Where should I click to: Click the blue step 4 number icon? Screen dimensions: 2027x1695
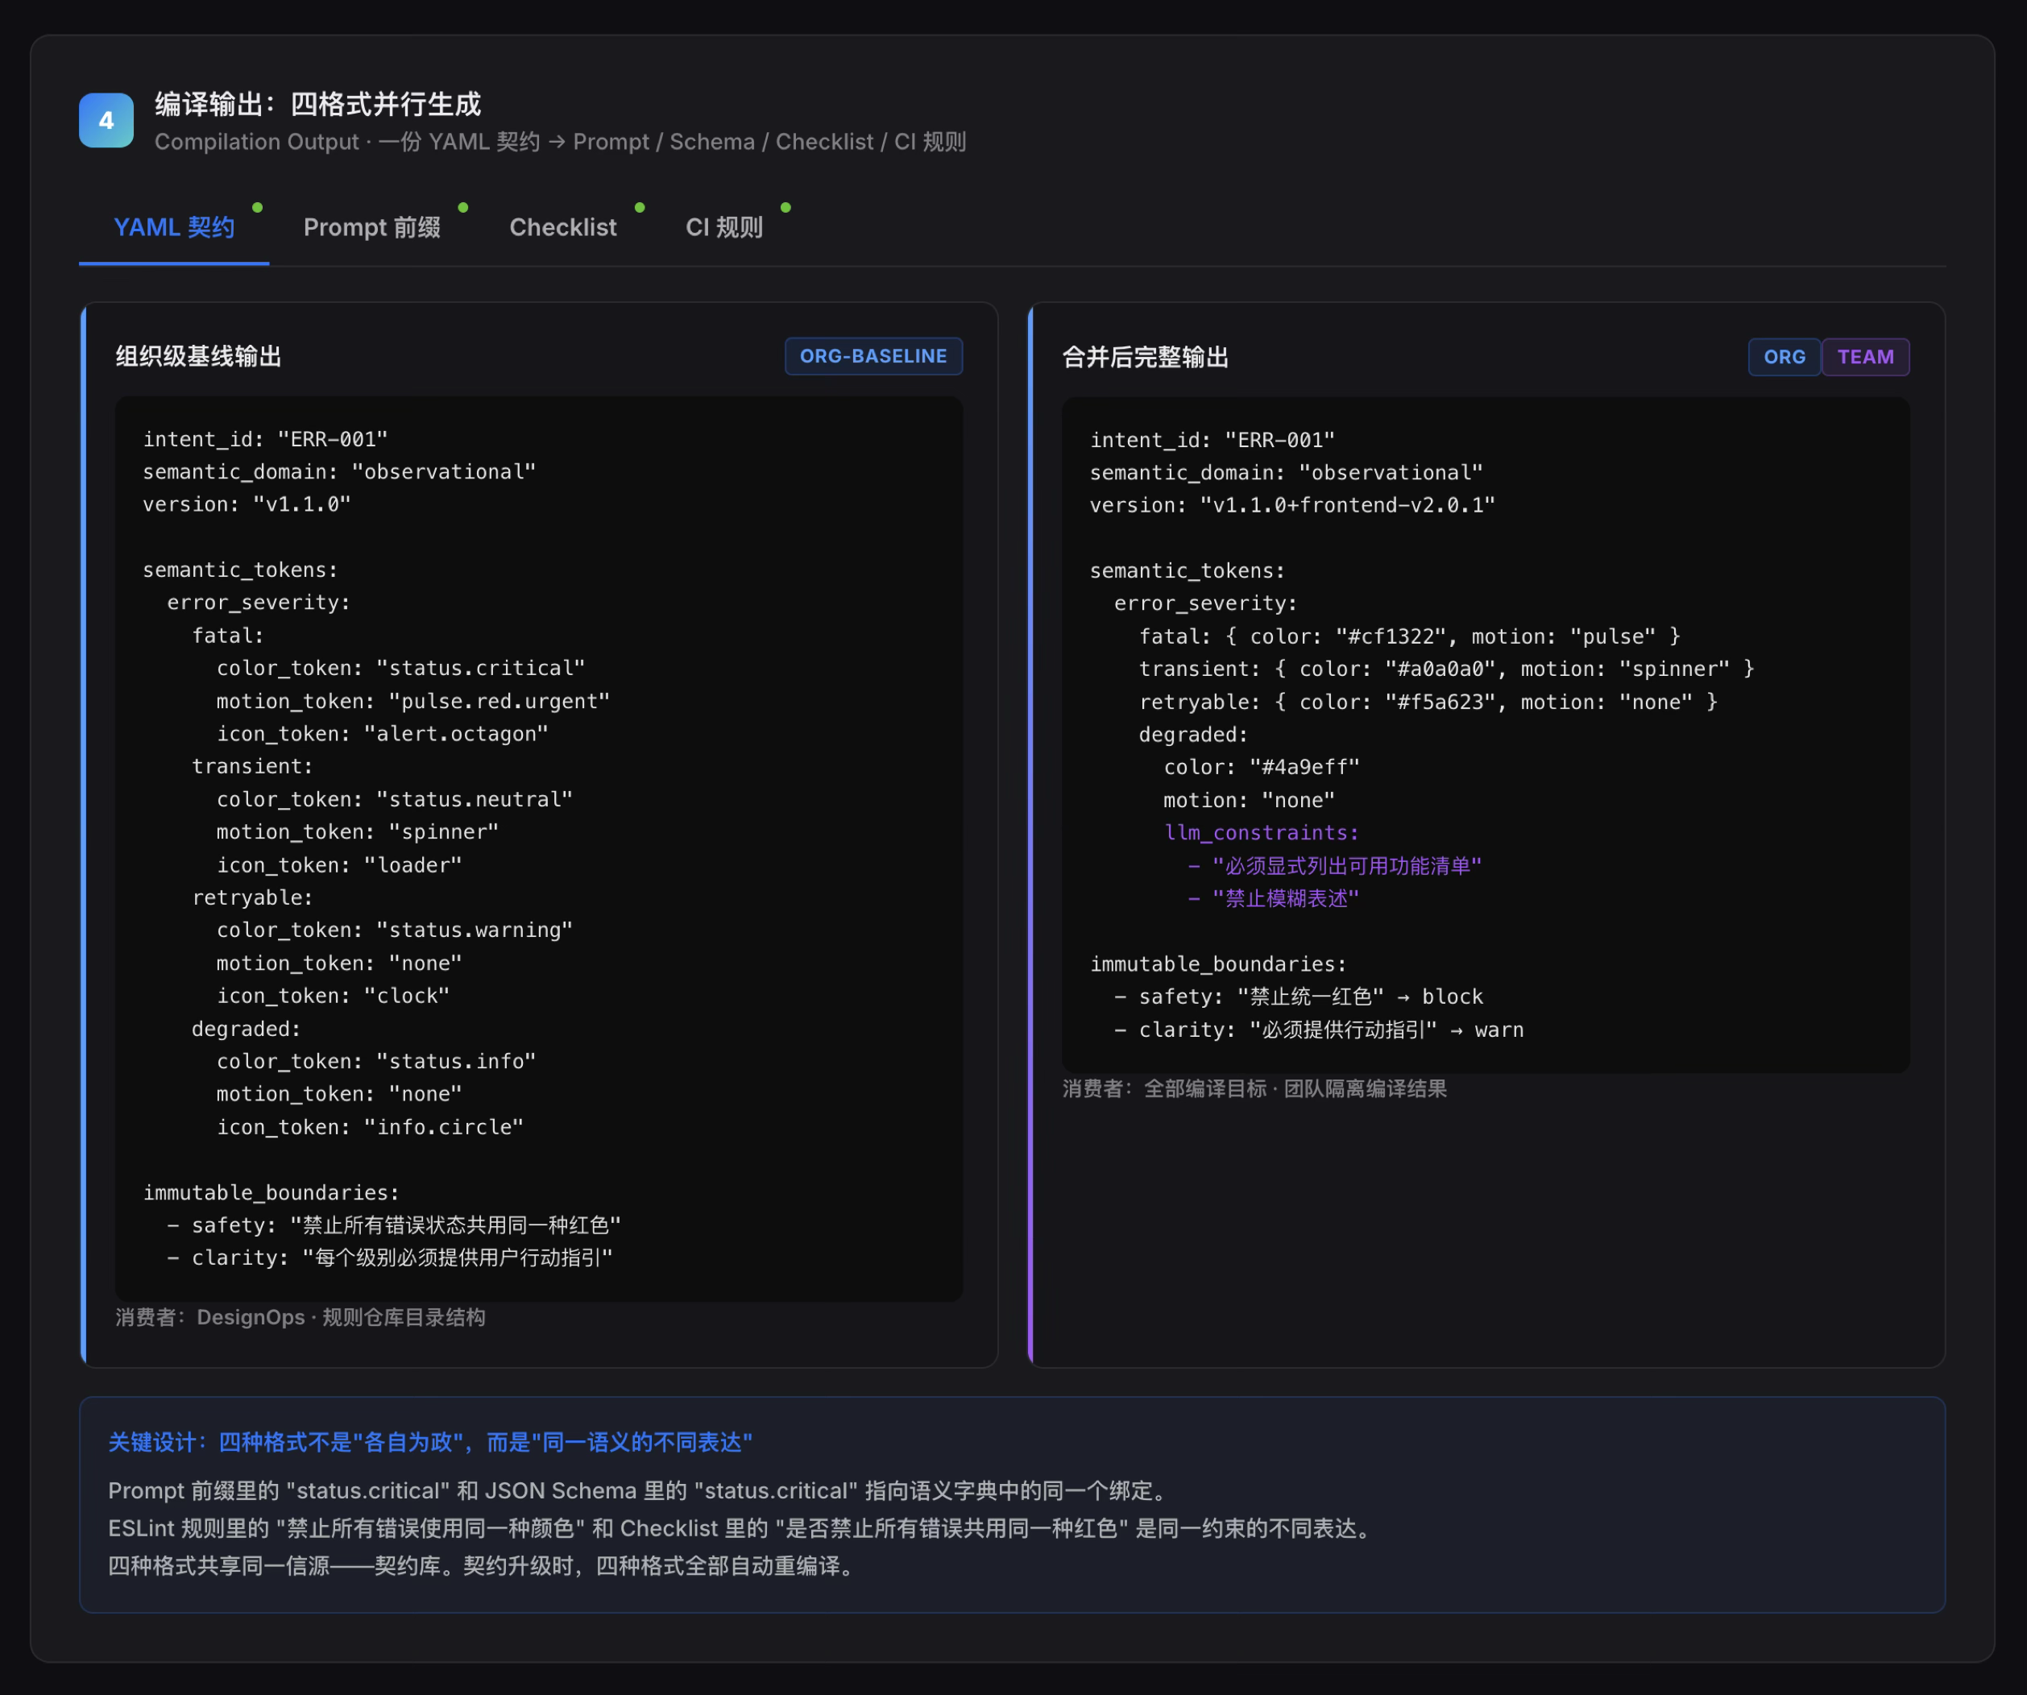(106, 121)
